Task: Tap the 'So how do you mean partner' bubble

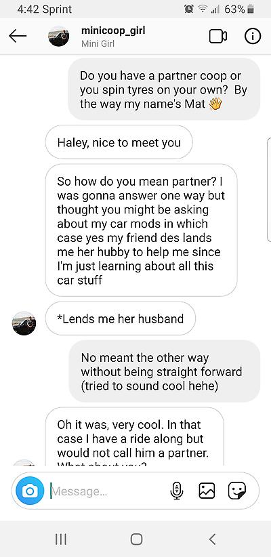Action: point(142,230)
